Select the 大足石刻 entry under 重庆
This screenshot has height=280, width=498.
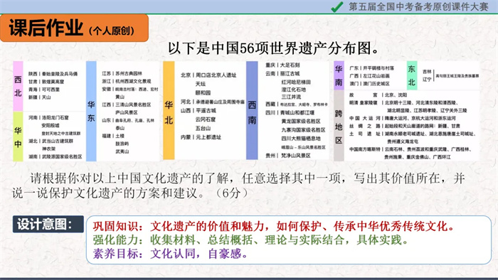tap(290, 65)
